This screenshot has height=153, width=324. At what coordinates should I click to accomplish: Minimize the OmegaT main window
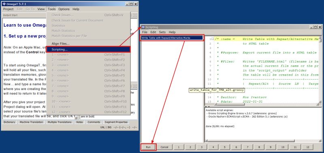click(x=127, y=4)
